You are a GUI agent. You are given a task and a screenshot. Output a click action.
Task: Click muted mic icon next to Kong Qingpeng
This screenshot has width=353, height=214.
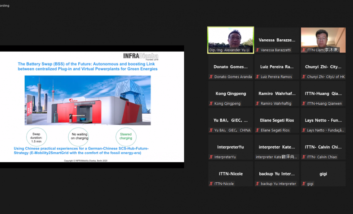coord(211,103)
